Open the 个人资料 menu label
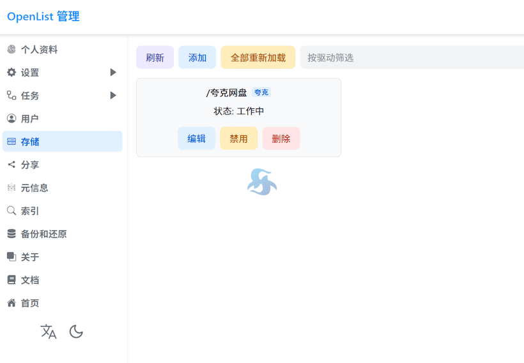Screen dimensions: 524x363 39,50
